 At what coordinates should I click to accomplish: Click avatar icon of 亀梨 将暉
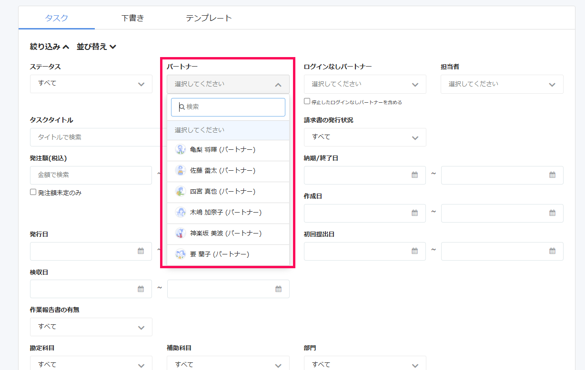point(180,150)
